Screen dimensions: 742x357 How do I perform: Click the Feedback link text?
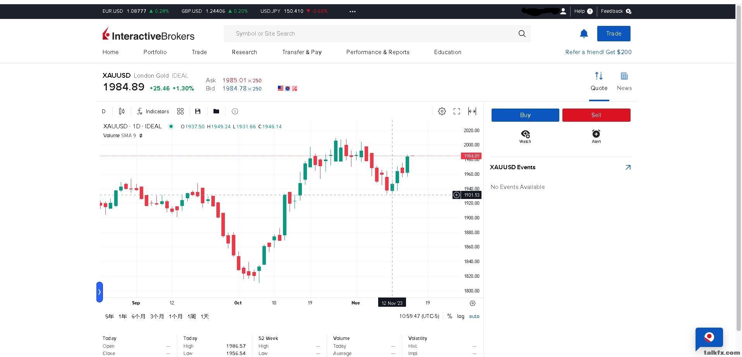point(612,11)
